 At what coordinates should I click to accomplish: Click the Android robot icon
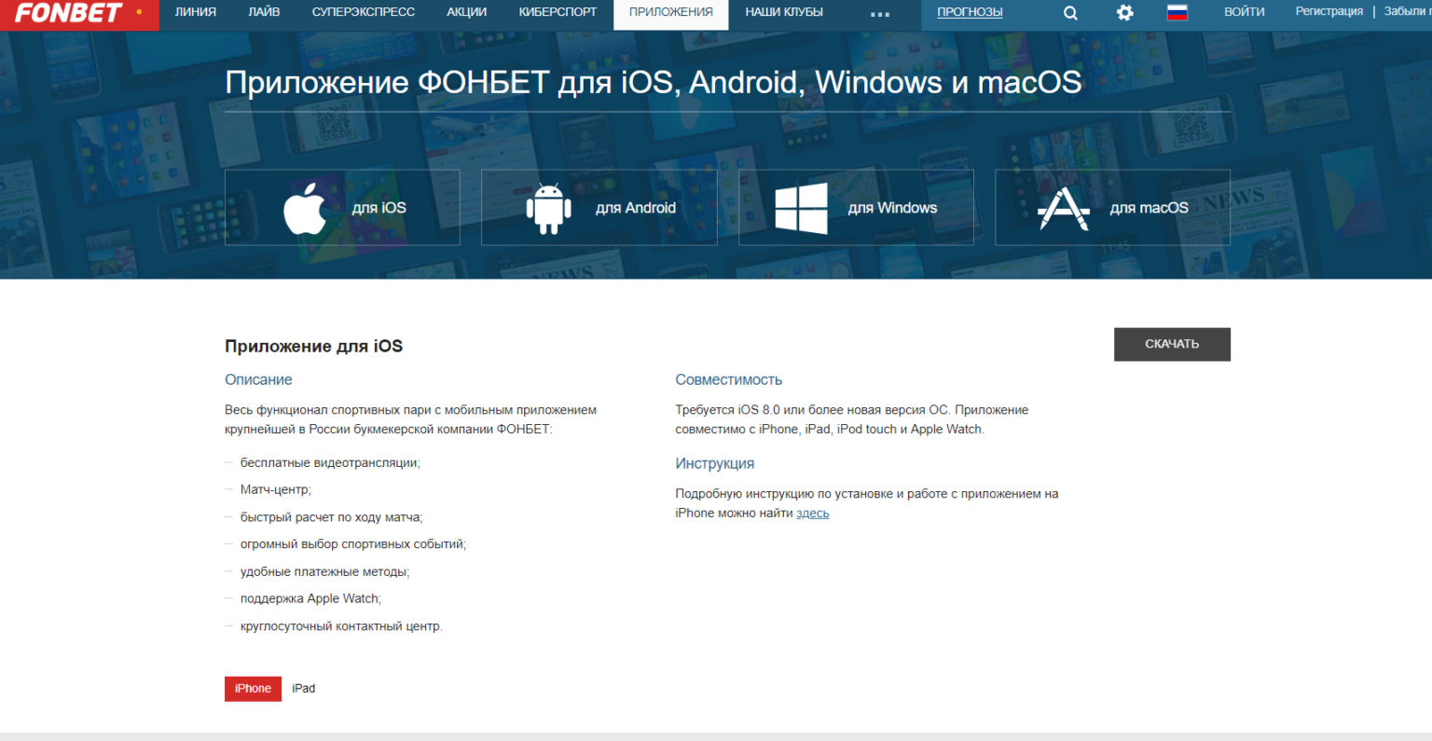coord(548,208)
